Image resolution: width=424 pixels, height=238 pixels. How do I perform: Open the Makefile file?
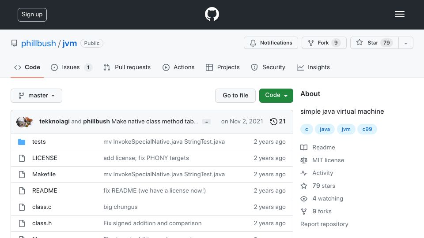tap(44, 175)
